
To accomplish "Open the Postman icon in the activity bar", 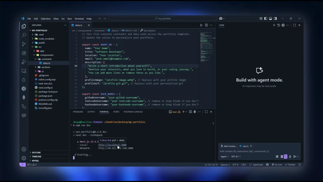I will click(24, 88).
